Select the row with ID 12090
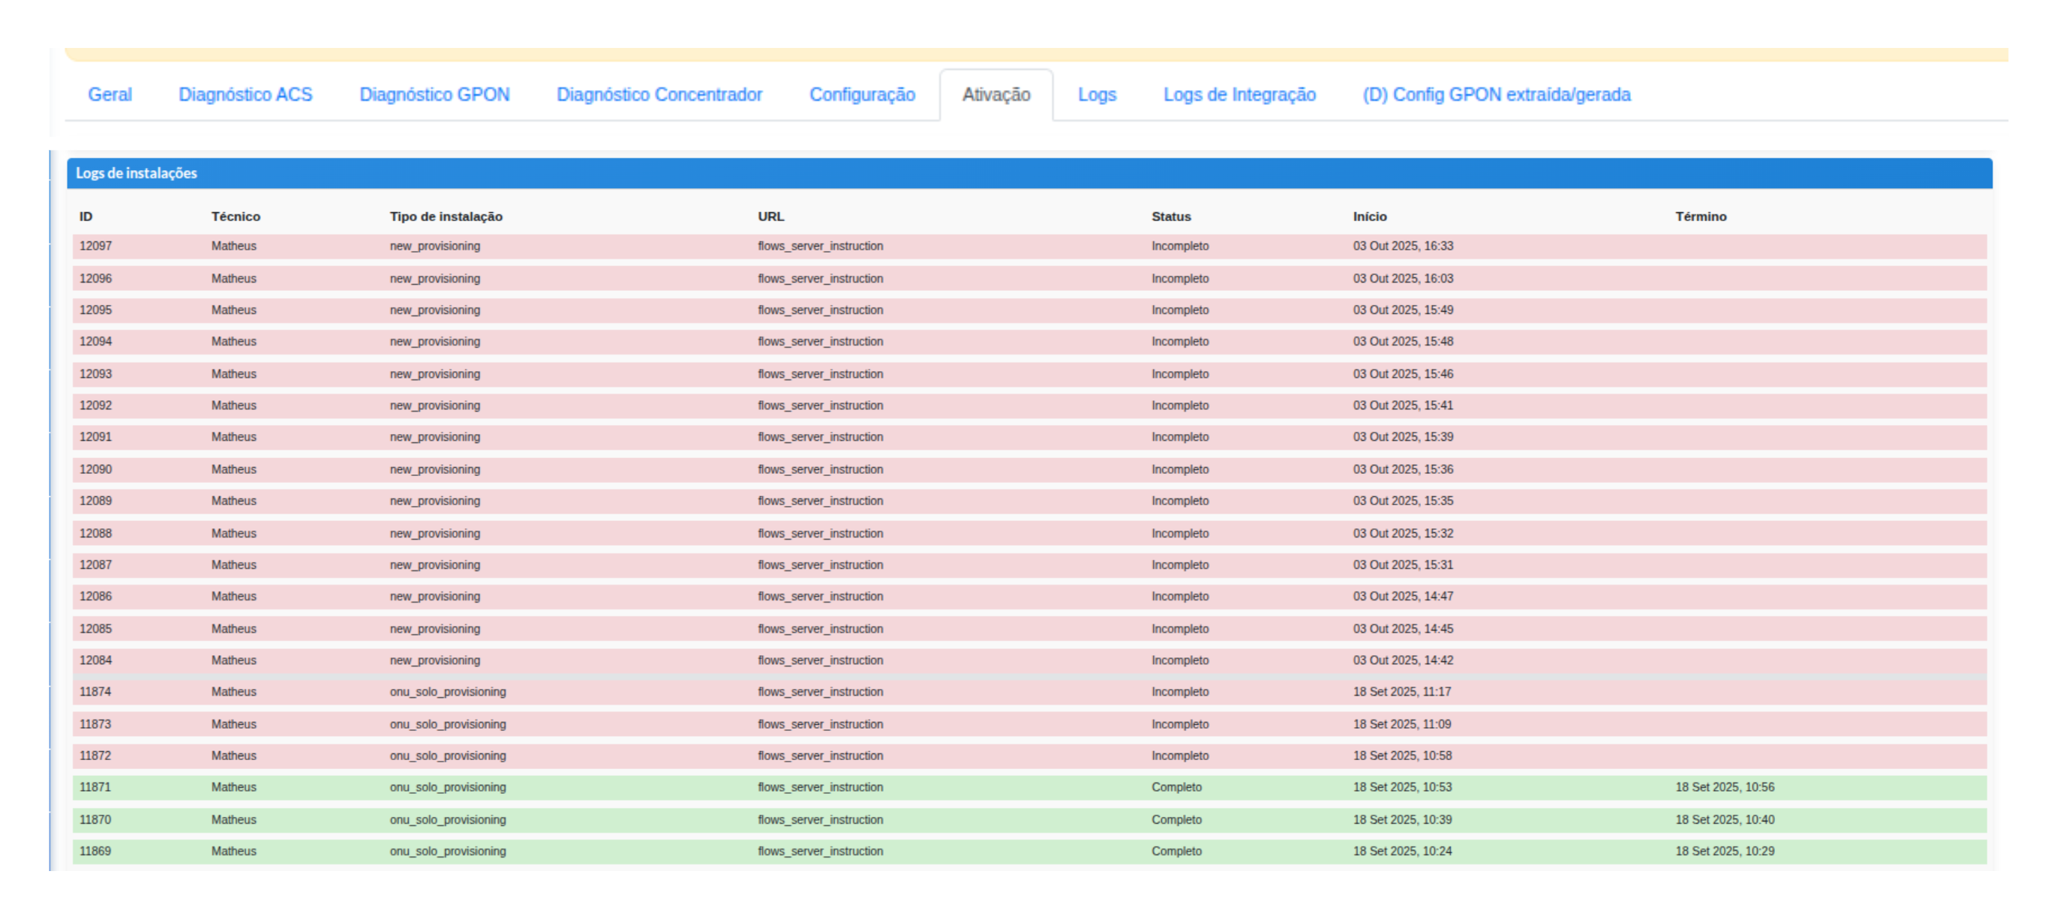The image size is (2060, 919). (95, 469)
